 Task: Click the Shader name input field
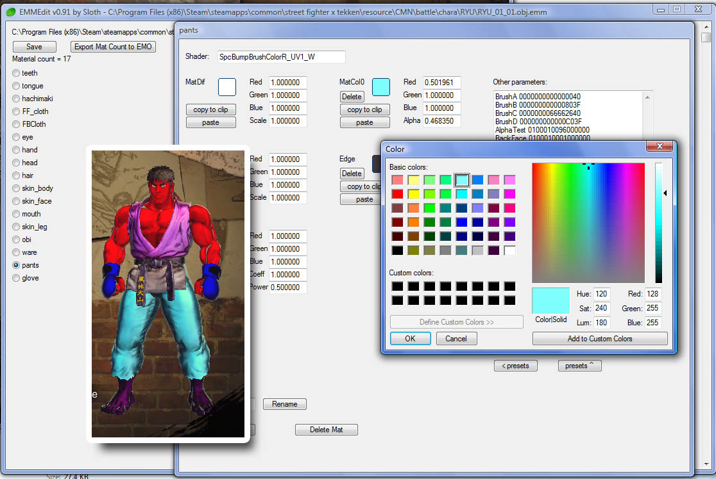pyautogui.click(x=281, y=57)
